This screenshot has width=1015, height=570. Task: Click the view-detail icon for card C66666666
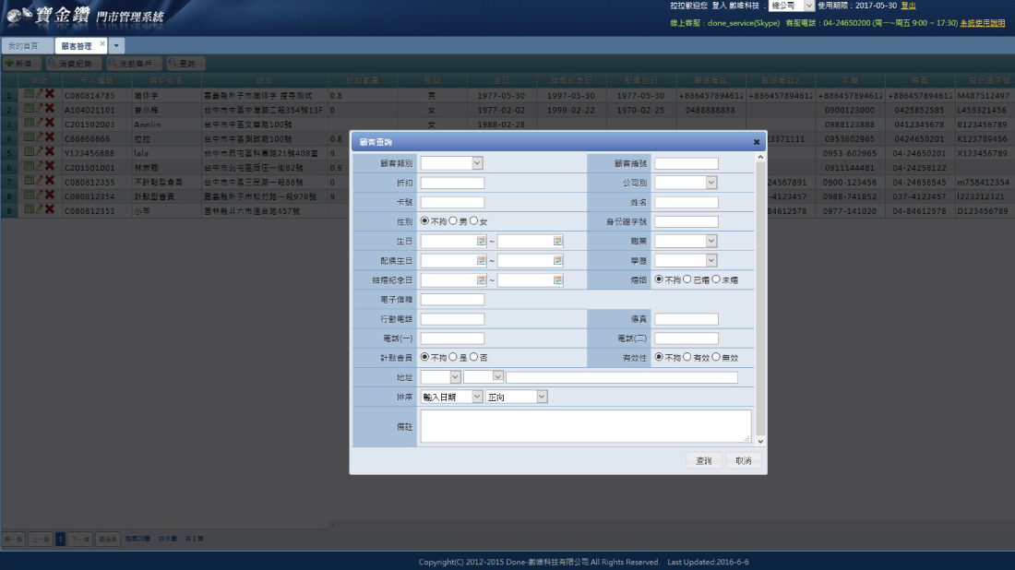pyautogui.click(x=29, y=137)
